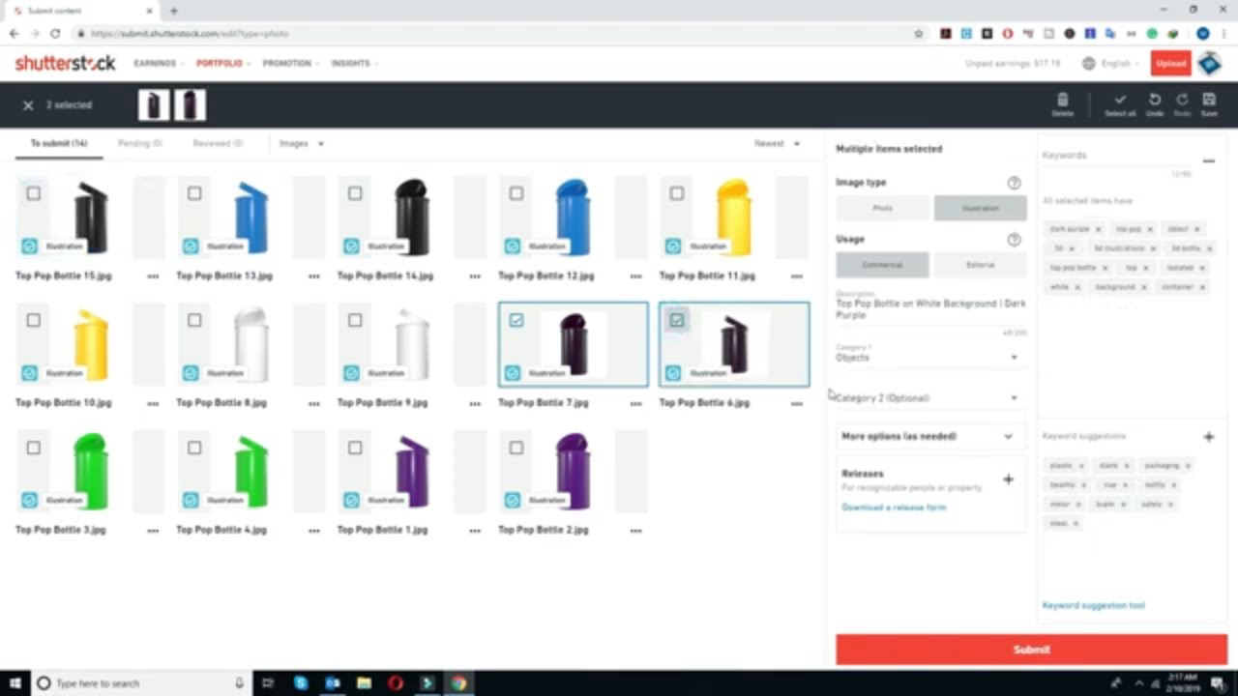Open the Newest sort dropdown
This screenshot has height=696, width=1238.
(777, 144)
